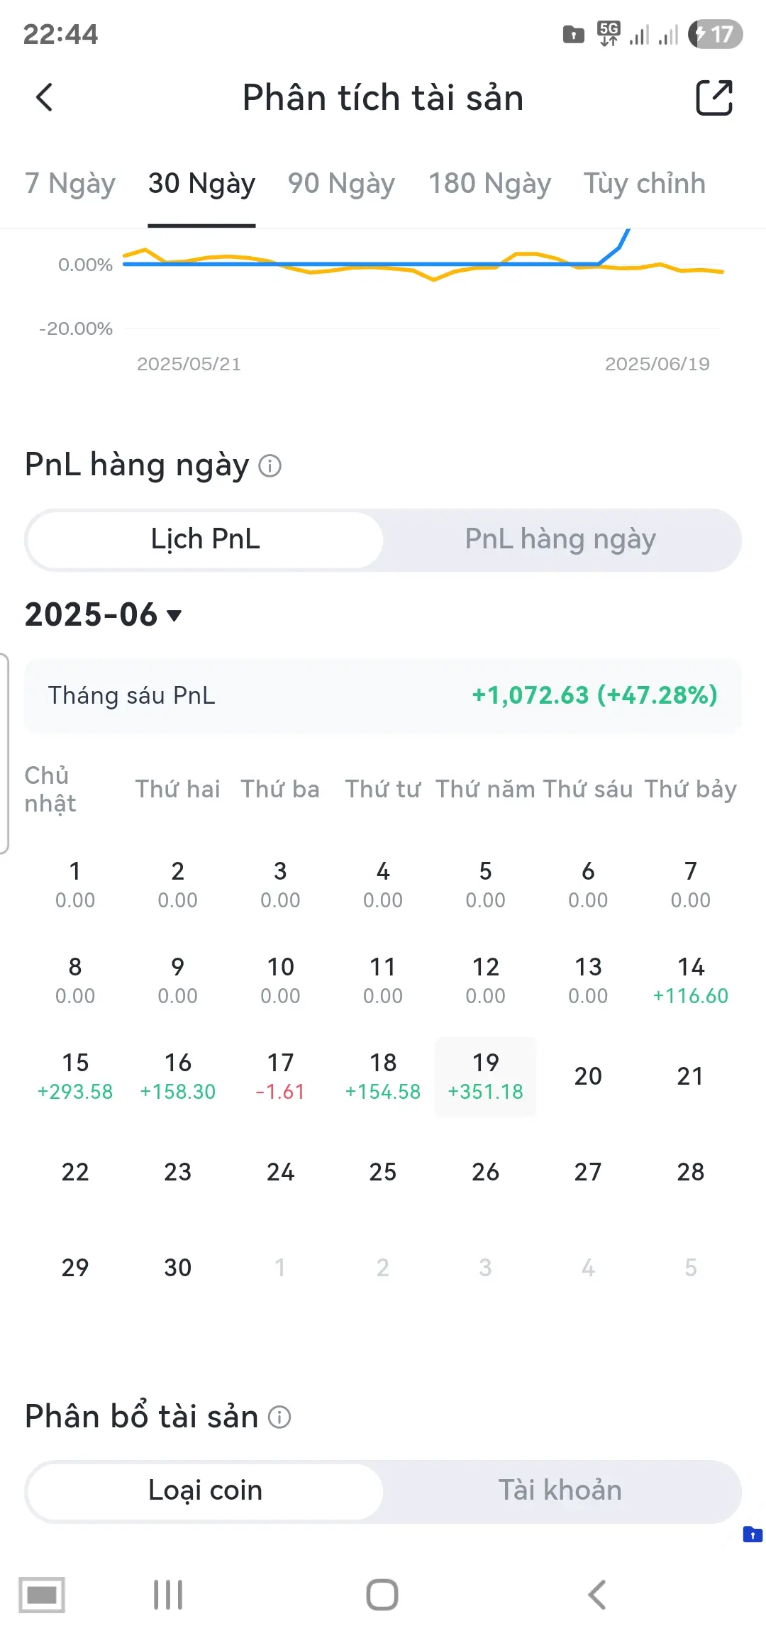Tap the Android home button
The height and width of the screenshot is (1643, 766).
pos(382,1595)
